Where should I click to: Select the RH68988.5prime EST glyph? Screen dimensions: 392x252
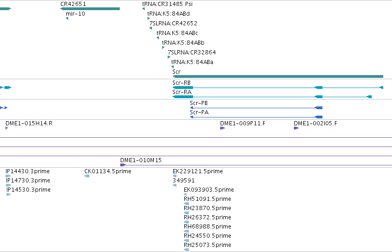[186, 231]
